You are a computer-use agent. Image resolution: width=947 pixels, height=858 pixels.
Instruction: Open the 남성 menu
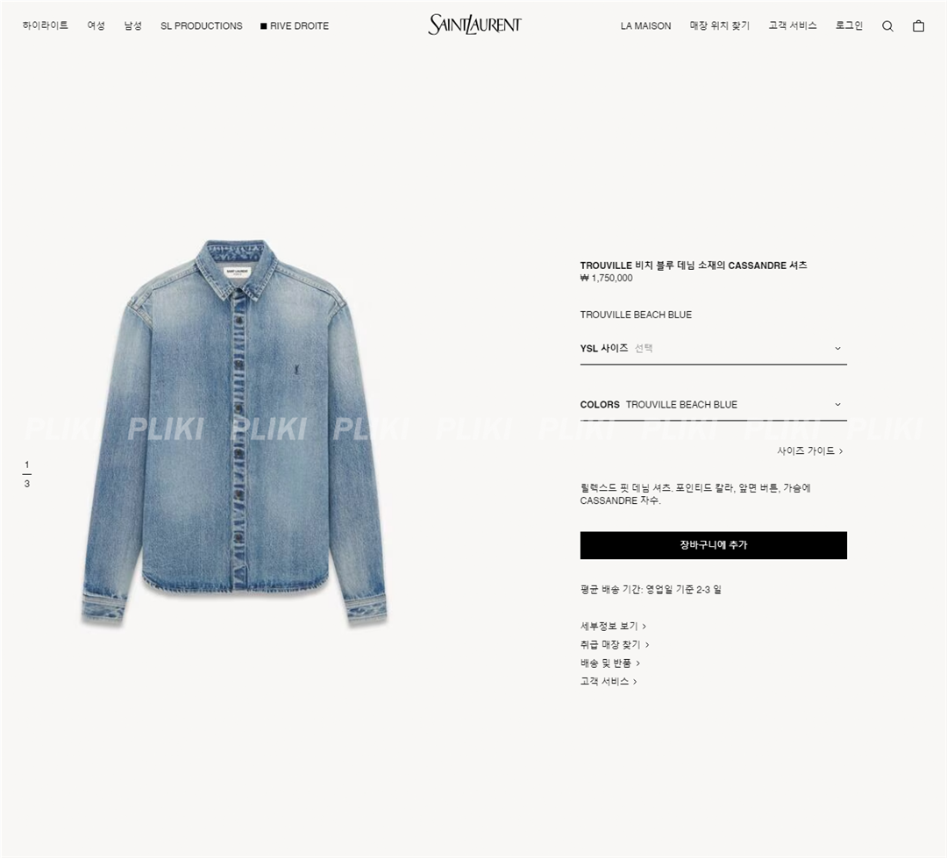click(x=133, y=25)
